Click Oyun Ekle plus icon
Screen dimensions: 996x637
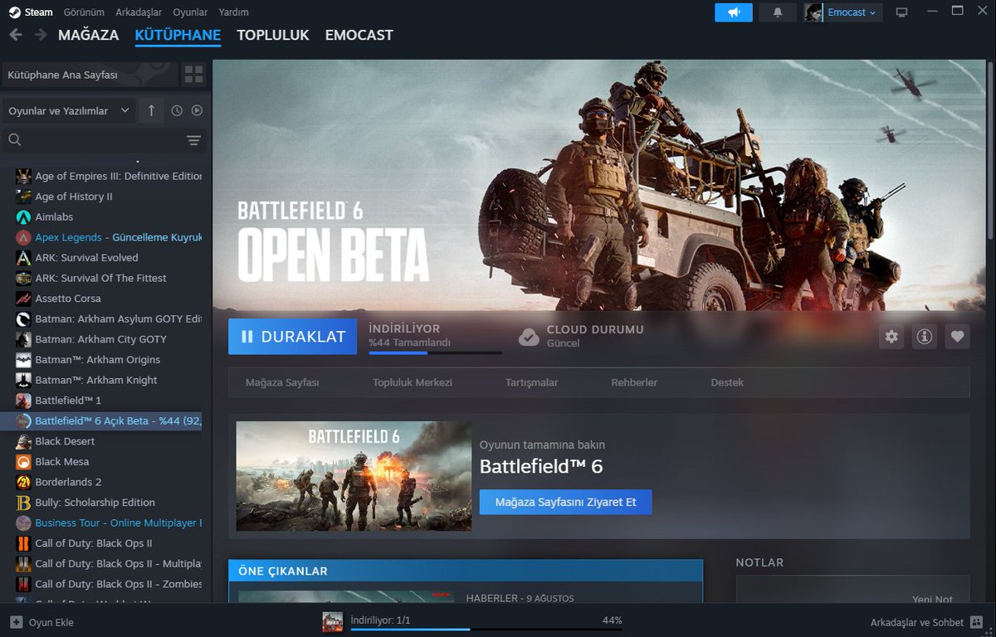17,622
